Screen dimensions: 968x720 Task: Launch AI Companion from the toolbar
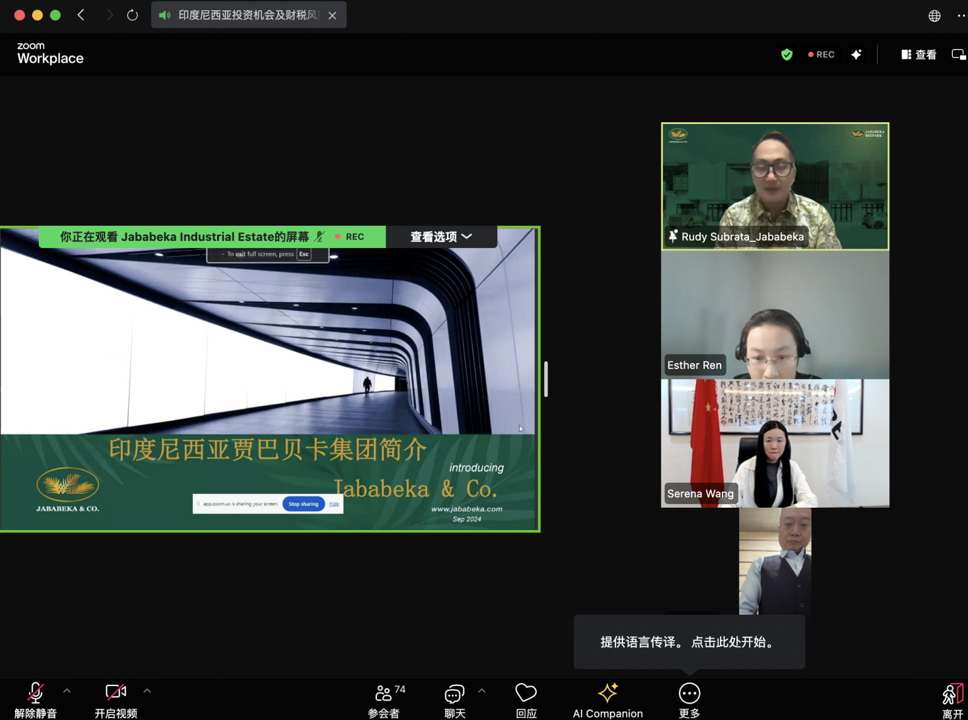pos(608,700)
